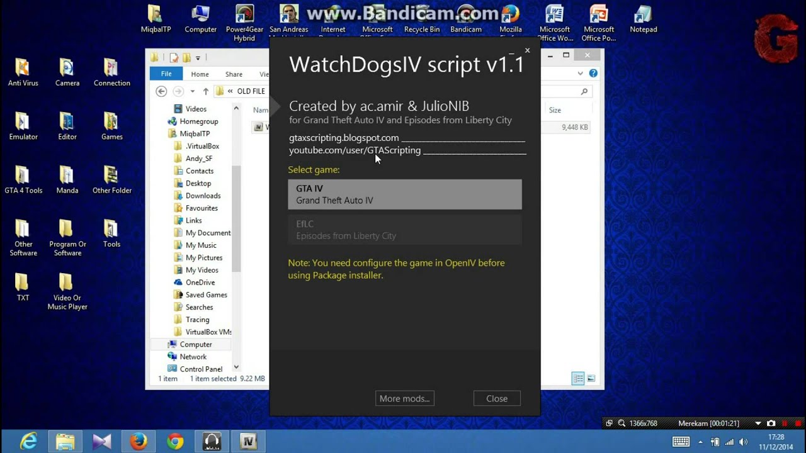
Task: Switch to OpenIV taskbar icon
Action: point(248,442)
